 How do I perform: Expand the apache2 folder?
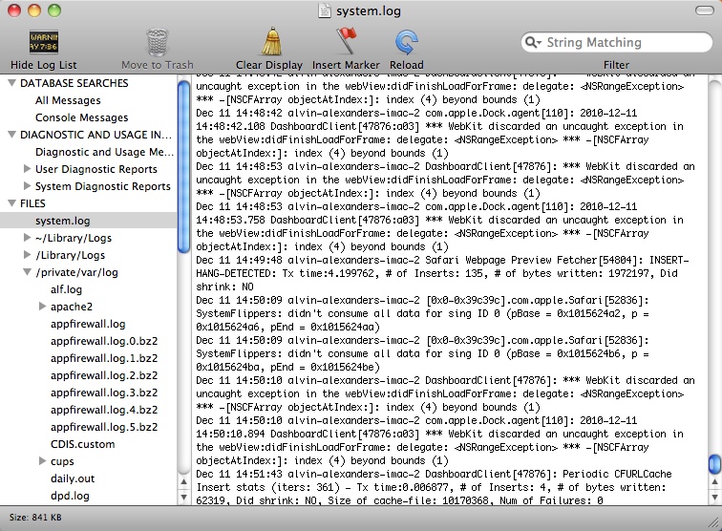click(x=42, y=307)
